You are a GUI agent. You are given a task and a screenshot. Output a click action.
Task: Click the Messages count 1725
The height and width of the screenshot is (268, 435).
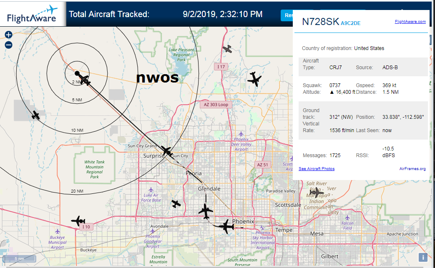click(x=335, y=155)
